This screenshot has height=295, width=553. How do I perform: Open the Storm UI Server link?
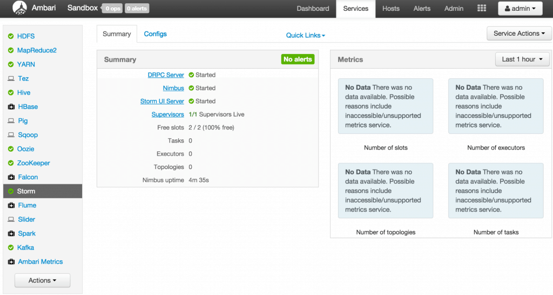pos(162,101)
